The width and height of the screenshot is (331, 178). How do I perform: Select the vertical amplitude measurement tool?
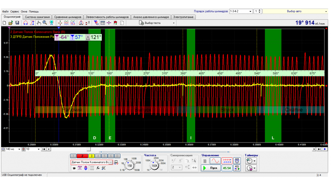(x=32, y=23)
